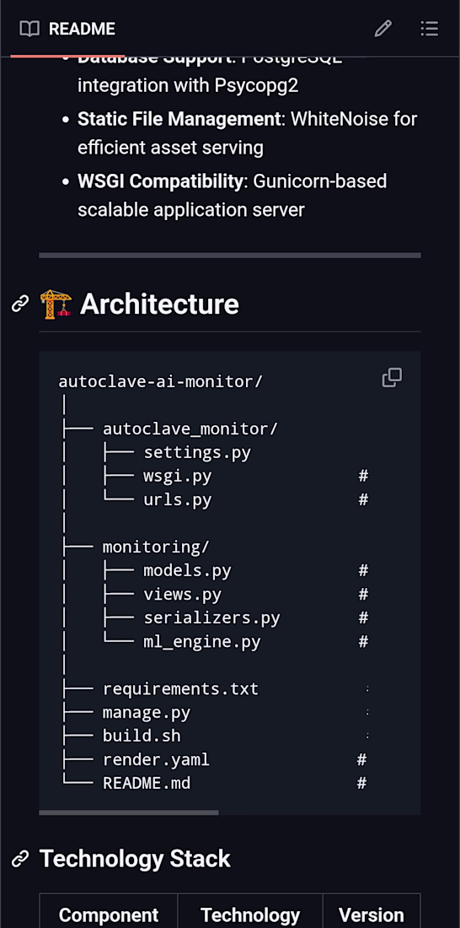Image resolution: width=460 pixels, height=928 pixels.
Task: Select the README tab
Action: pyautogui.click(x=67, y=29)
